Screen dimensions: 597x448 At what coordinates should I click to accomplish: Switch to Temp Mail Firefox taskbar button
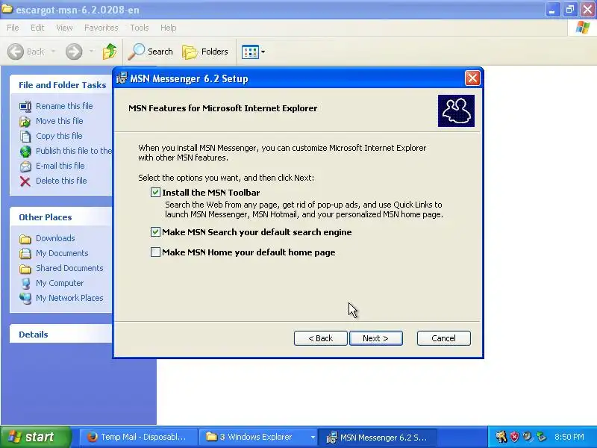pyautogui.click(x=138, y=437)
